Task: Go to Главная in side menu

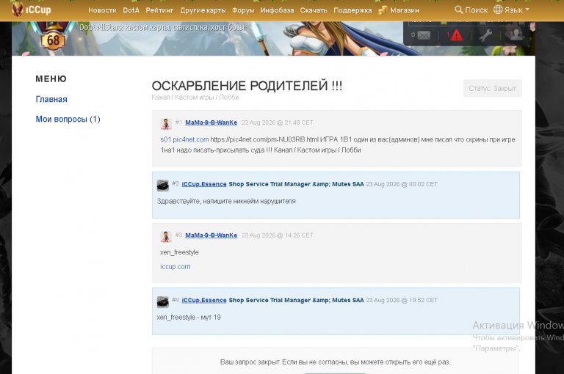Action: (x=51, y=99)
